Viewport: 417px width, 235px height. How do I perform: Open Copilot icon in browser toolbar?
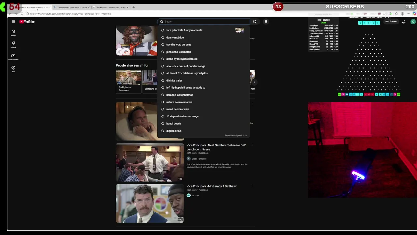click(414, 14)
